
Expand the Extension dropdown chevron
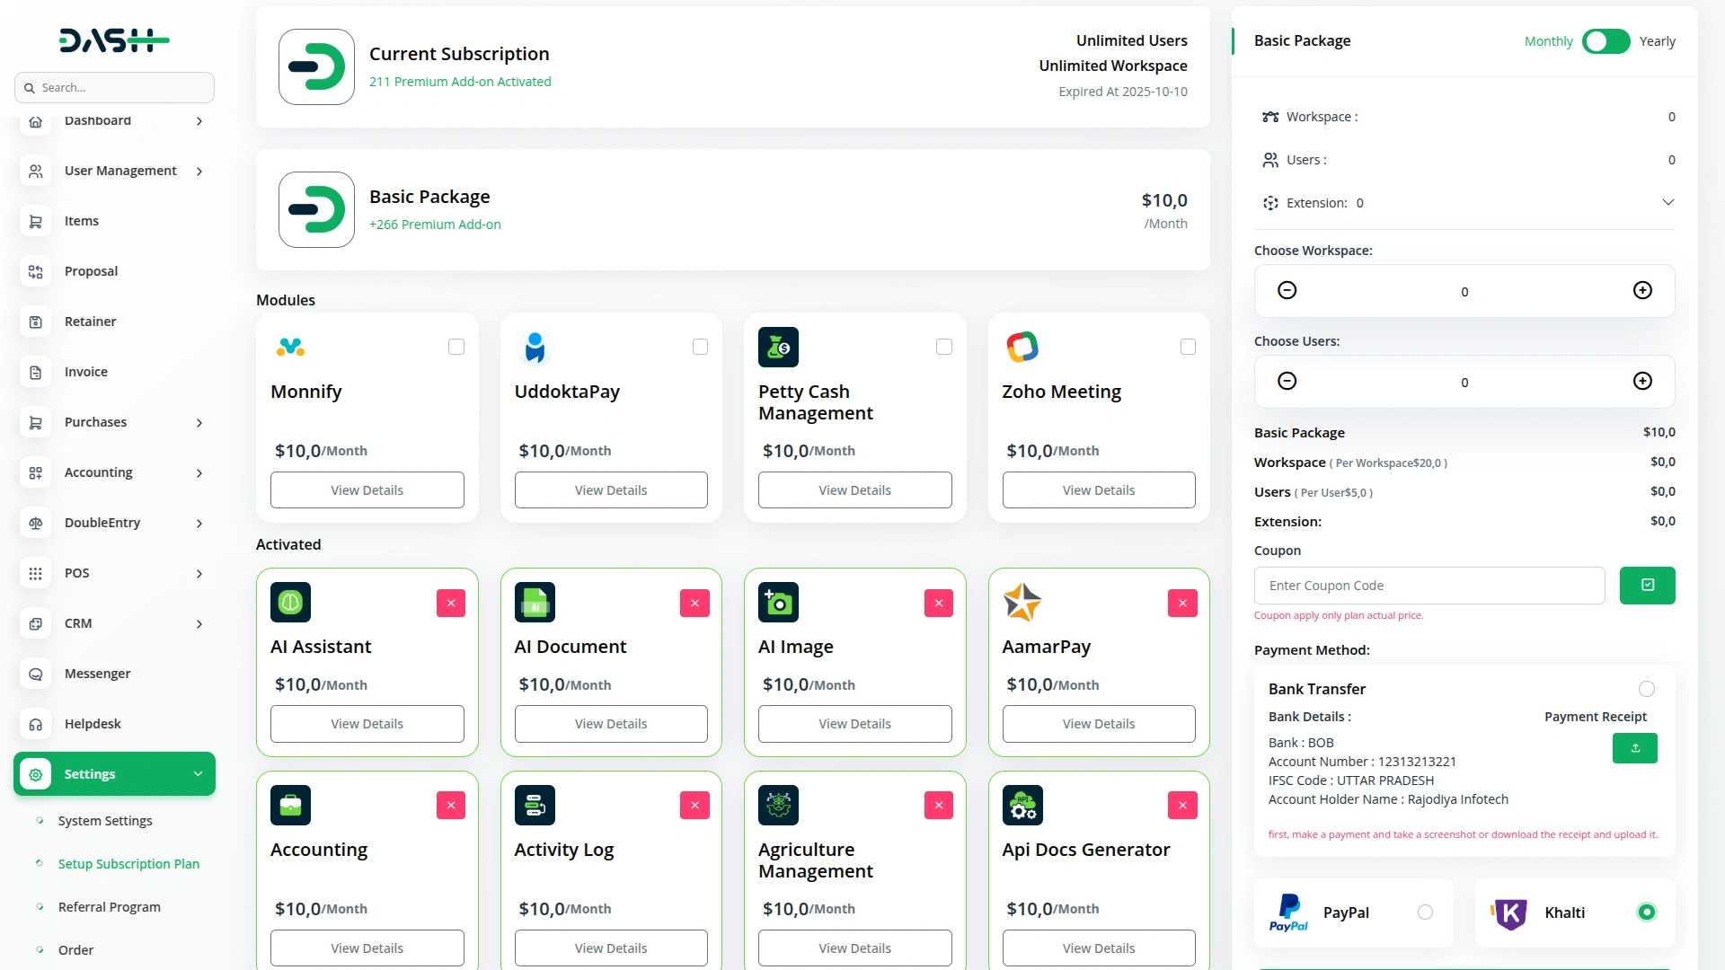[x=1667, y=203]
